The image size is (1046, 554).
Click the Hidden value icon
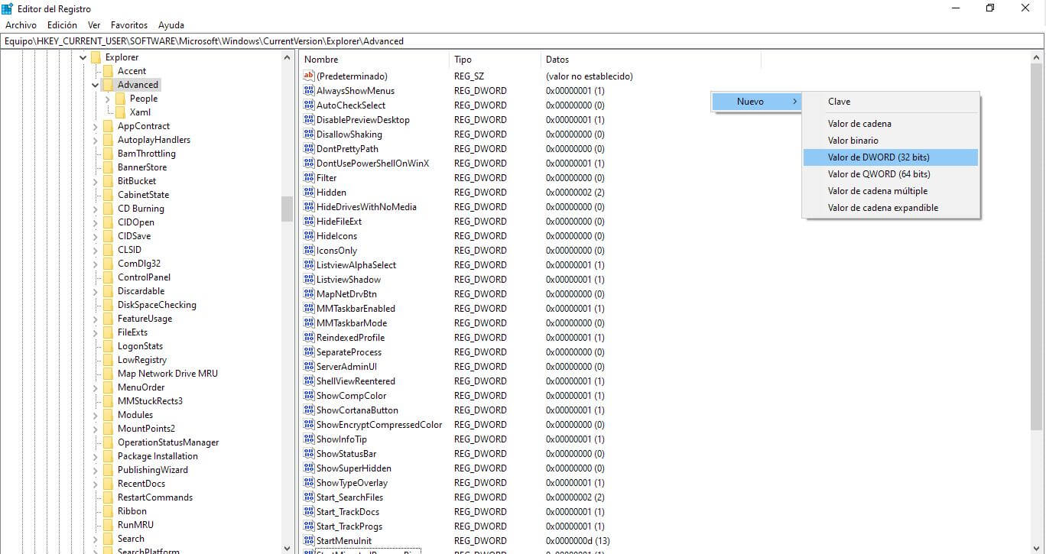309,192
